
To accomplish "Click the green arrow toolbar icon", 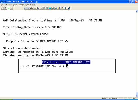I will [x=9, y=8].
